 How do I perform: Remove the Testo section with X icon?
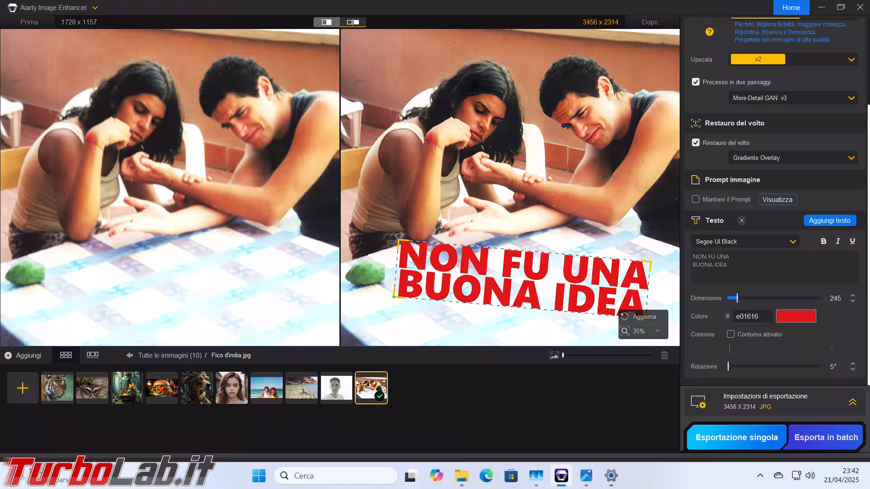click(x=742, y=221)
